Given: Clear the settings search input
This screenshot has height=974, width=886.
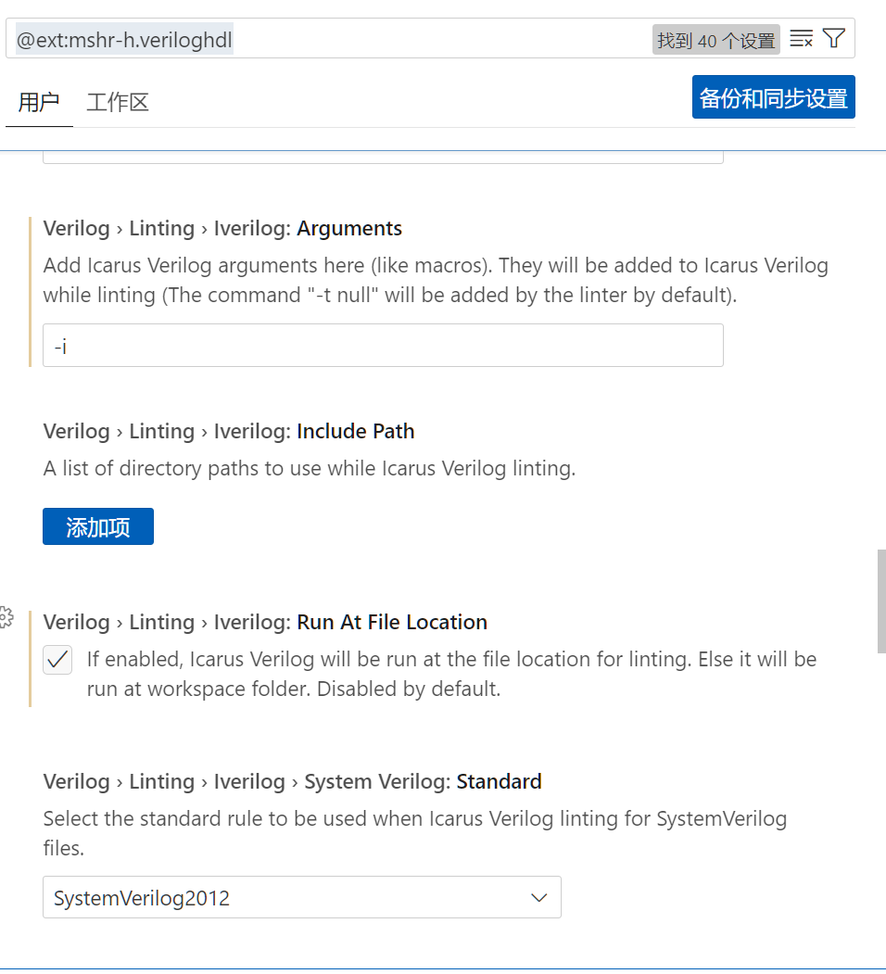Looking at the screenshot, I should point(801,39).
